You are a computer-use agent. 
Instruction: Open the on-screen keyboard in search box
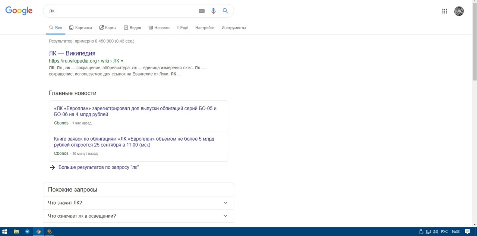(x=202, y=11)
